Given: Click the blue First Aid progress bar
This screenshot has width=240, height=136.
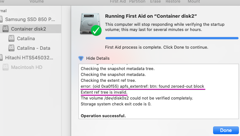Looking at the screenshot, I should point(172,38).
